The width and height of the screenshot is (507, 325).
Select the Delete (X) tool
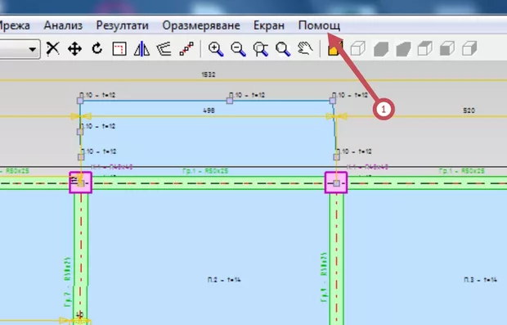pyautogui.click(x=52, y=49)
